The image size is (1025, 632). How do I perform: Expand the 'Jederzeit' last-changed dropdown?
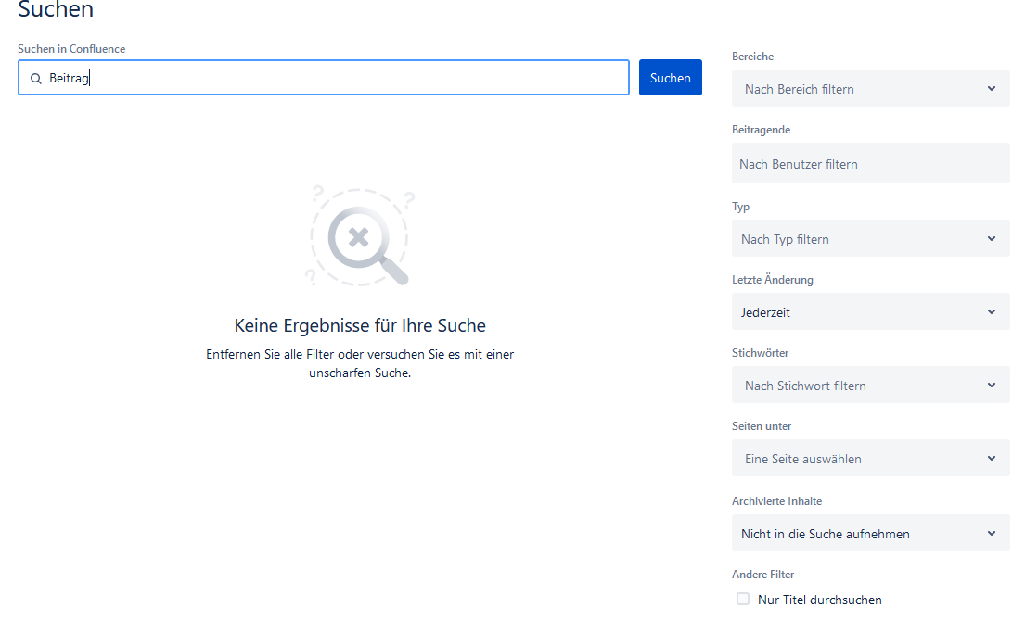coord(871,312)
